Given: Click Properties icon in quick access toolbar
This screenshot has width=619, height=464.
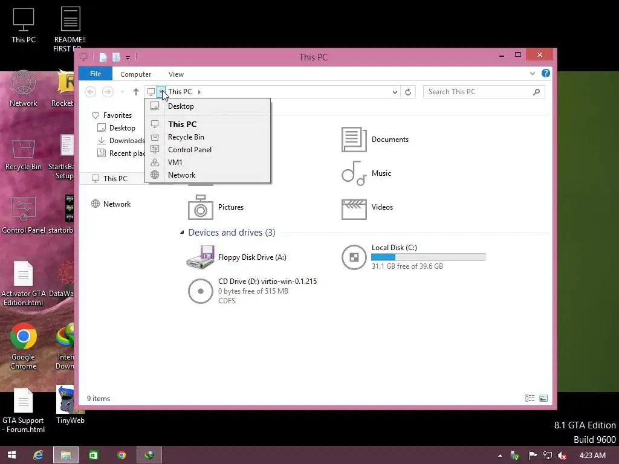Looking at the screenshot, I should (103, 57).
